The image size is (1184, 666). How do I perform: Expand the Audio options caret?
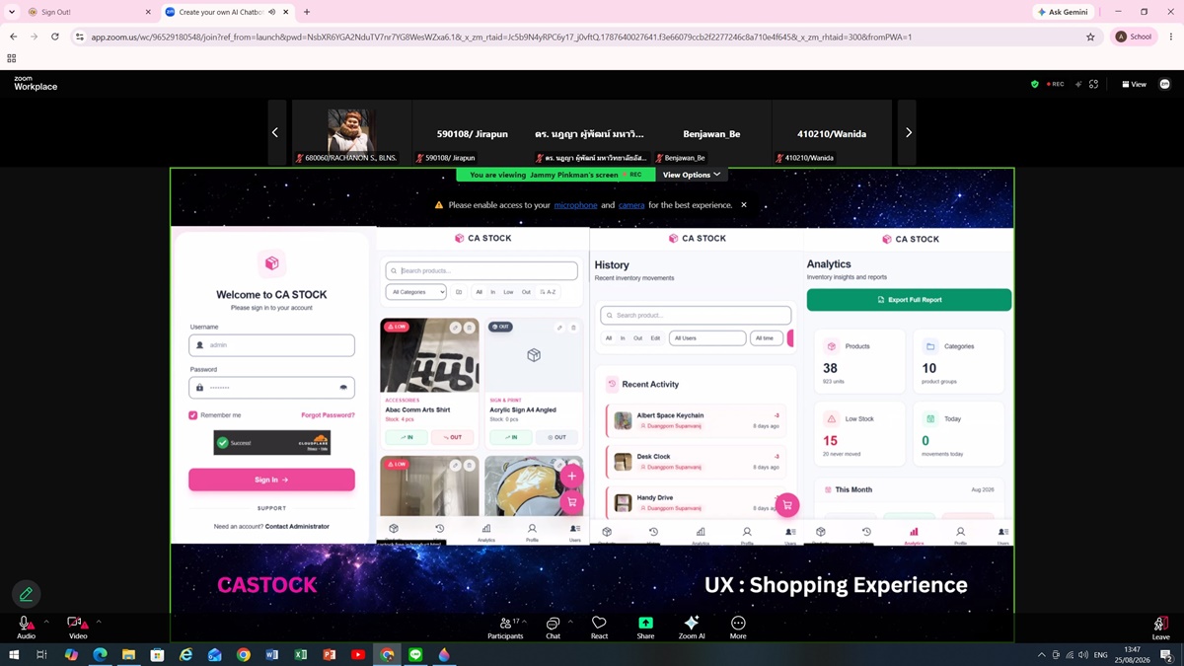pos(45,622)
